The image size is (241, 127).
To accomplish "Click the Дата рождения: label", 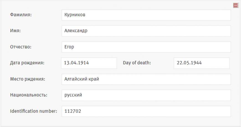I will tap(27, 63).
